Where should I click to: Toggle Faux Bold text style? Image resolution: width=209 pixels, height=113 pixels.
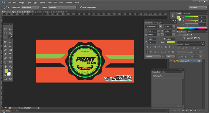pos(147,47)
